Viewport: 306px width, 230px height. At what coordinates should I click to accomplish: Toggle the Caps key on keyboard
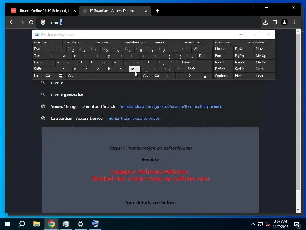point(44,62)
